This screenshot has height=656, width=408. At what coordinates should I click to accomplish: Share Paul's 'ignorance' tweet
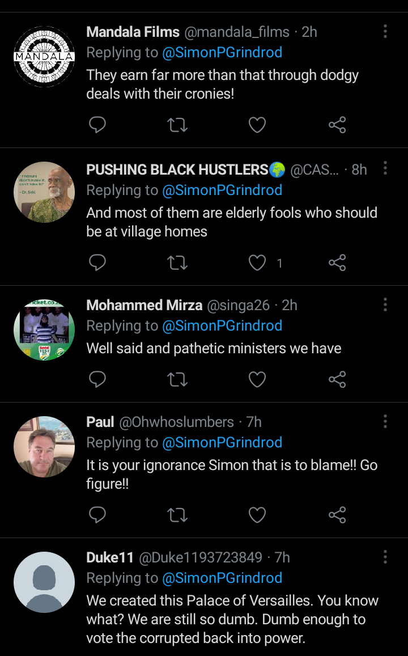(x=337, y=514)
